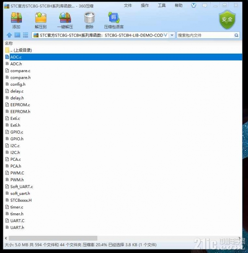This screenshot has height=253, width=248.
Task: Open the 文件 menu
Action: click(x=128, y=6)
